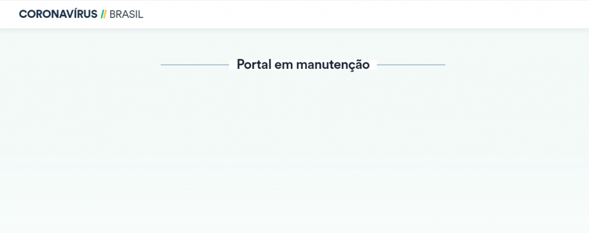Click the word em in heading
This screenshot has height=233, width=589.
point(284,65)
